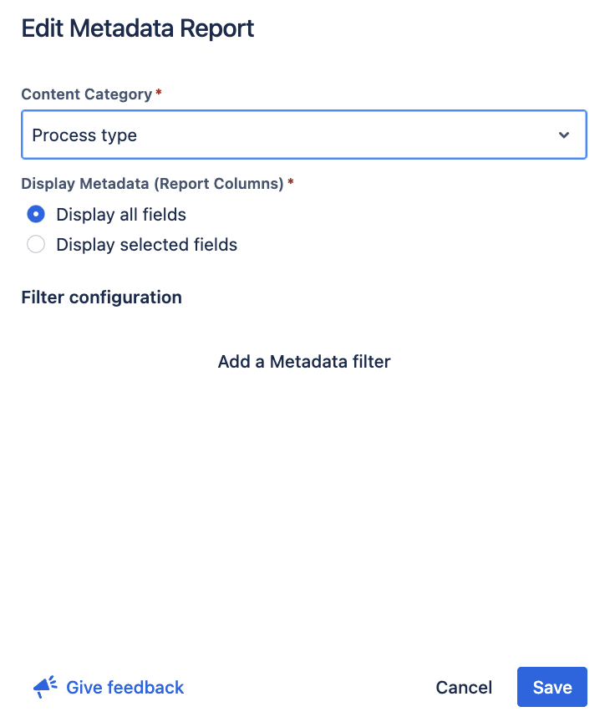Open the Give feedback link
This screenshot has height=727, width=610.
[x=125, y=687]
